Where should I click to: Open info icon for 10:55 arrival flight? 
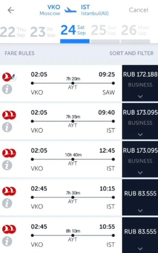coord(7,241)
